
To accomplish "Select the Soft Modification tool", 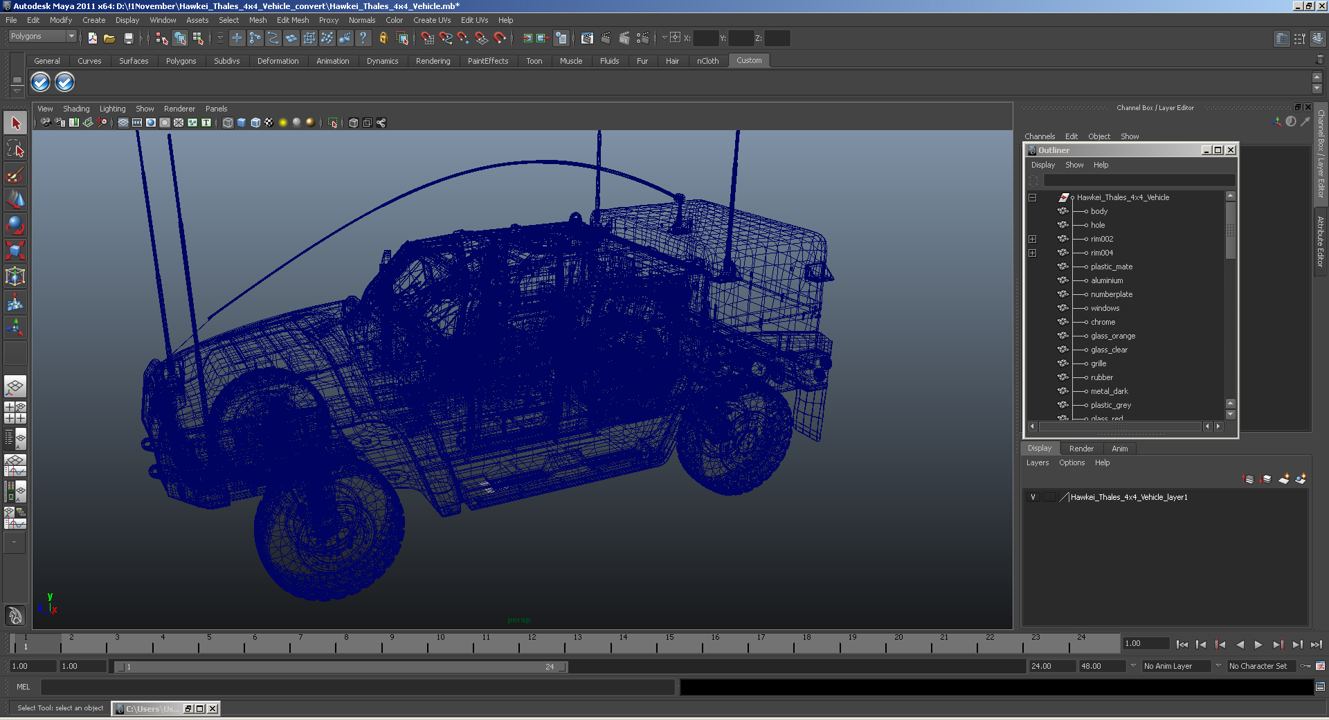I will 15,302.
